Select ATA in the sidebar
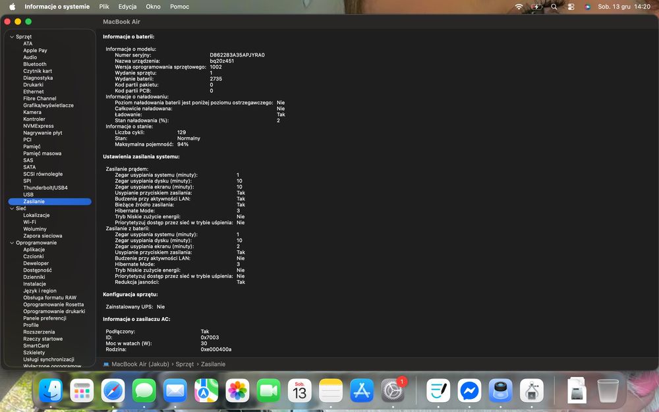The image size is (659, 412). 28,44
